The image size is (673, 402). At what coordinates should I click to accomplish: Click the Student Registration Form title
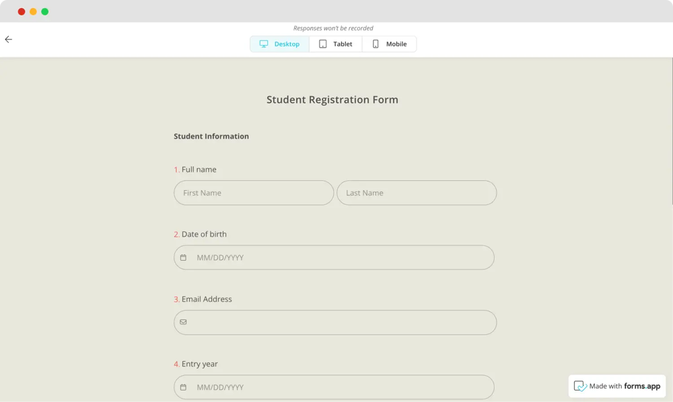332,99
